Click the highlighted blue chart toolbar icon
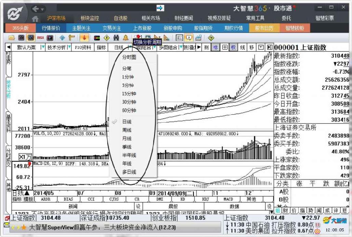The image size is (352, 237). (x=30, y=38)
